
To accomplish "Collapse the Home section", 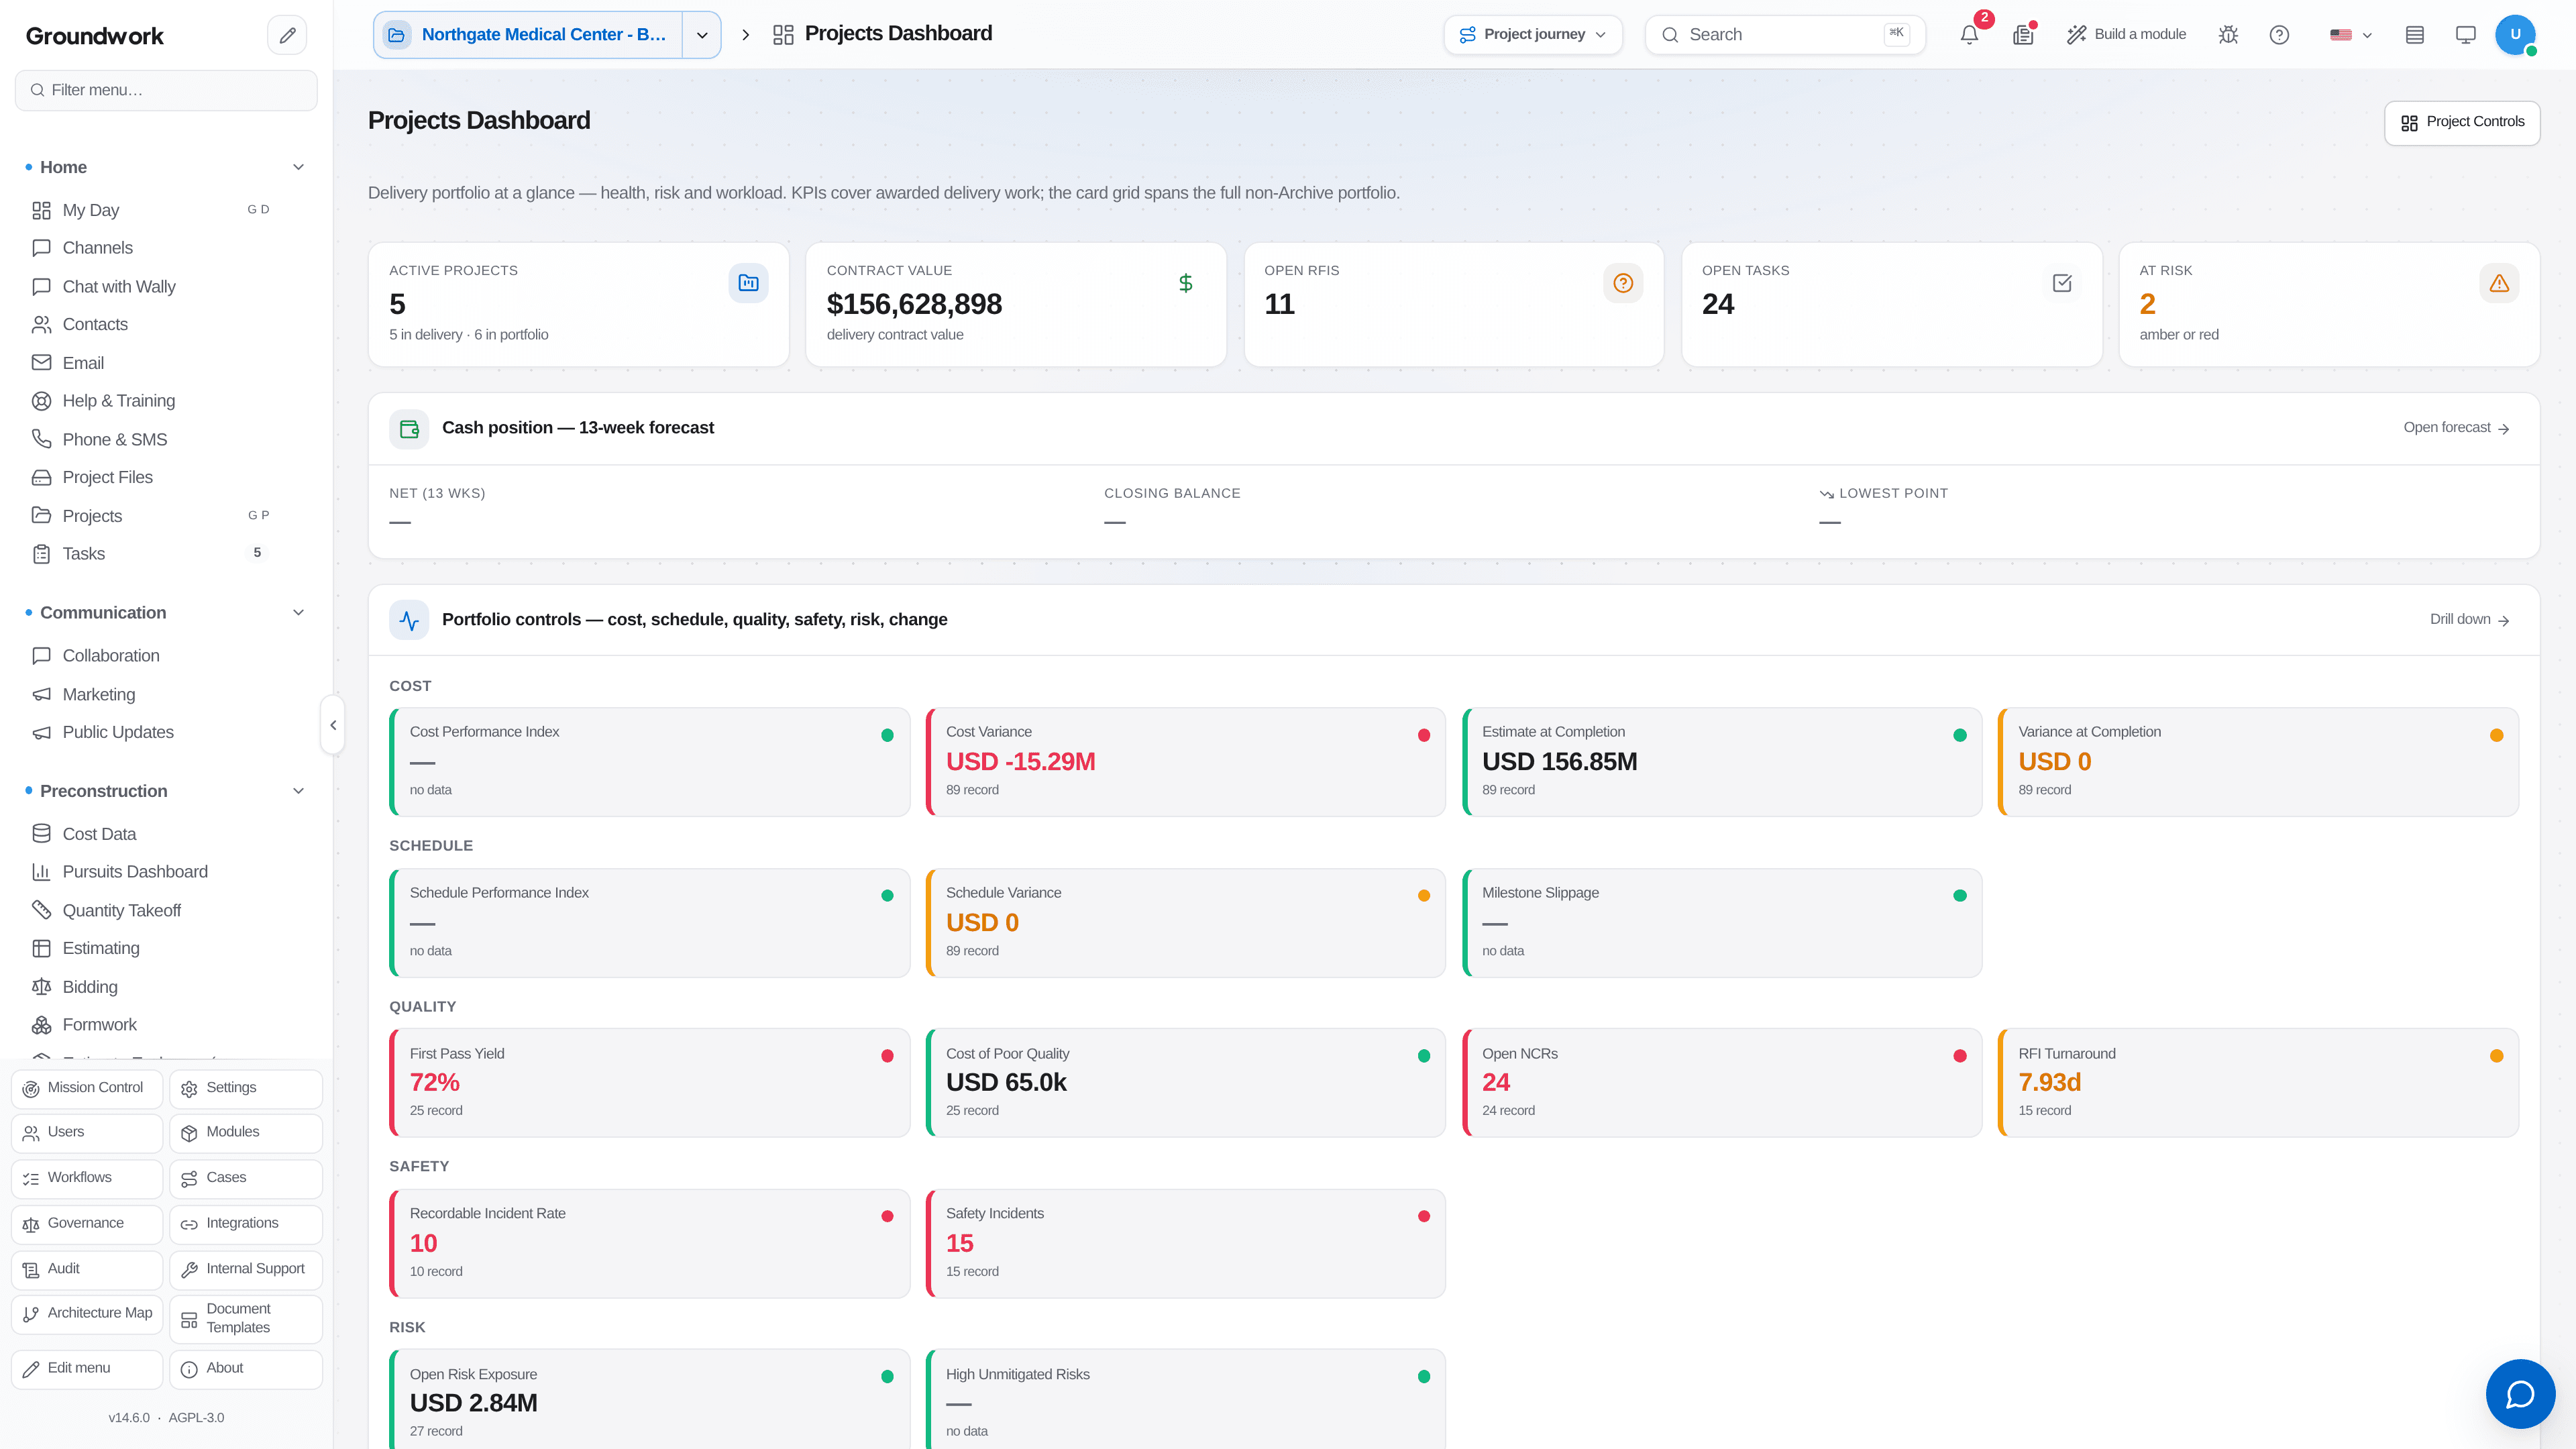I will tap(298, 167).
